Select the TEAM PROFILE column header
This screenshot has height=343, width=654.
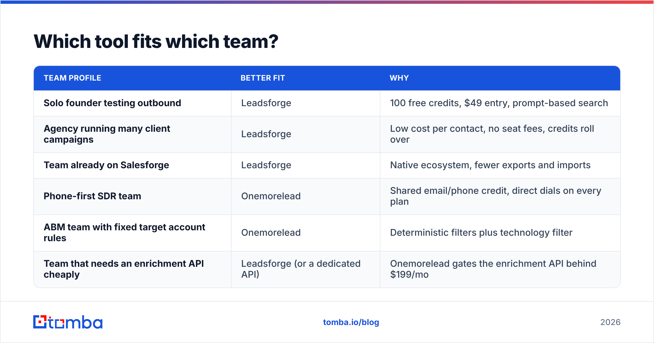[72, 78]
